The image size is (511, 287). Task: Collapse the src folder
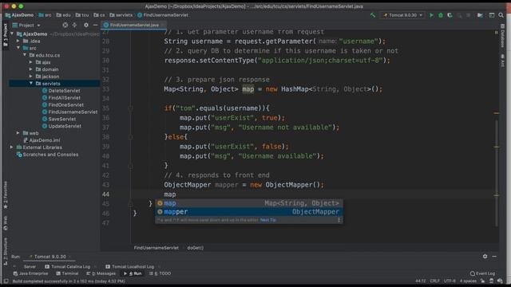18,48
